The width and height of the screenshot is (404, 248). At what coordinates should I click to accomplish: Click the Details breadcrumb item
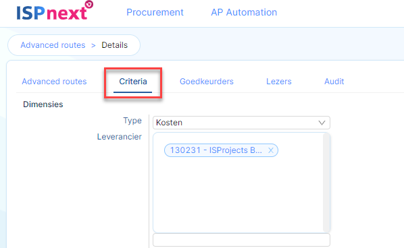coord(114,45)
